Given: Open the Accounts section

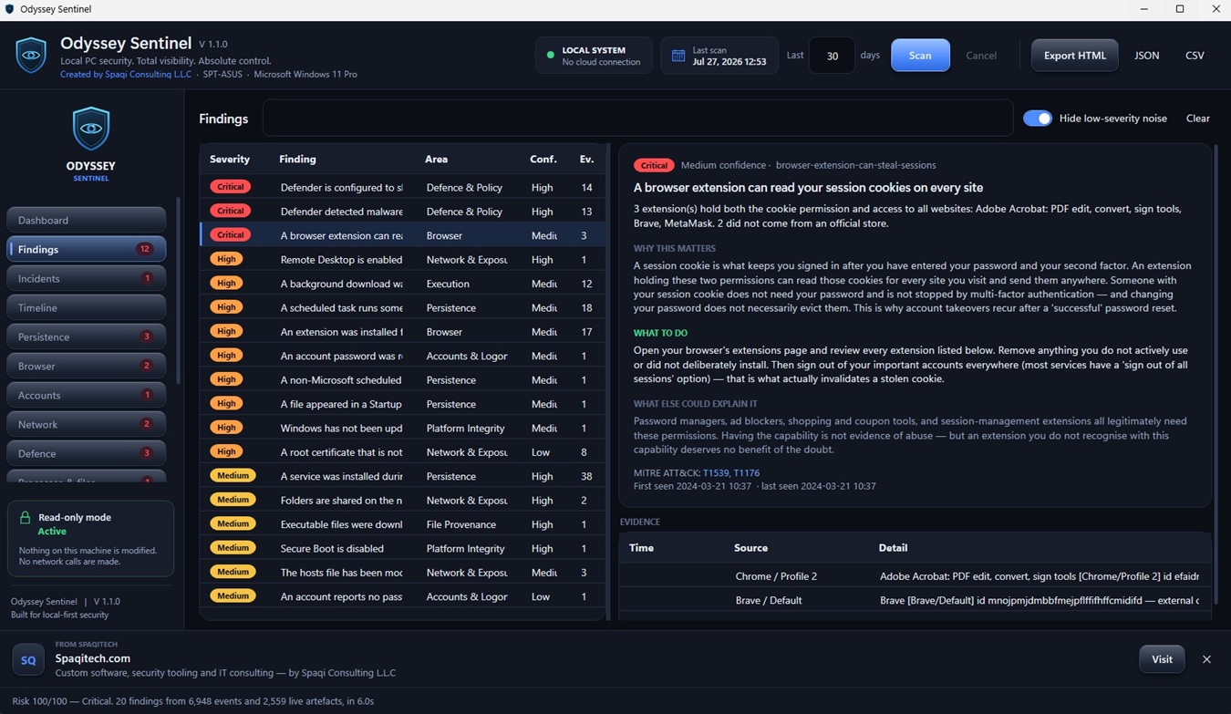Looking at the screenshot, I should click(x=87, y=395).
